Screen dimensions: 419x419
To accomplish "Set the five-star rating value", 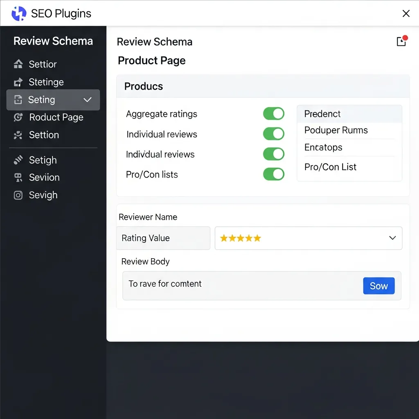I will (x=241, y=238).
